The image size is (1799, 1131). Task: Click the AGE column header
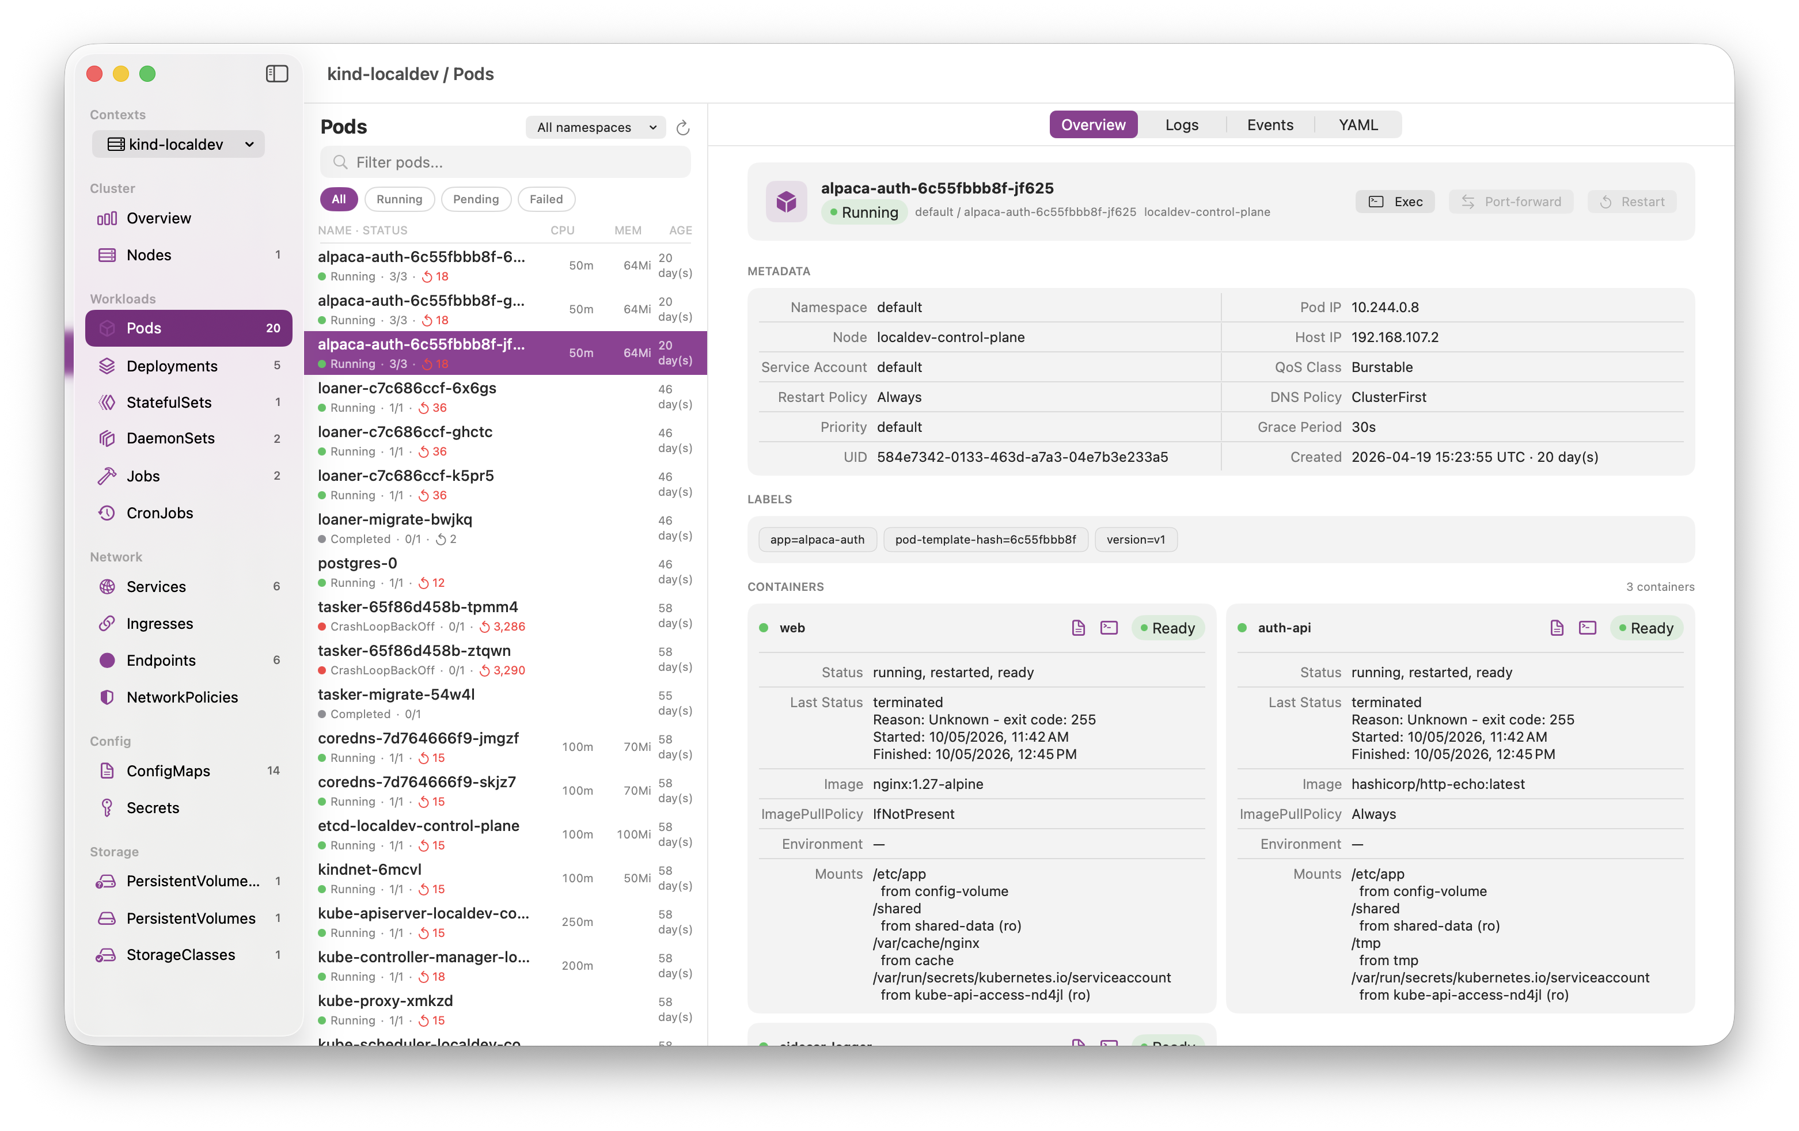point(681,230)
